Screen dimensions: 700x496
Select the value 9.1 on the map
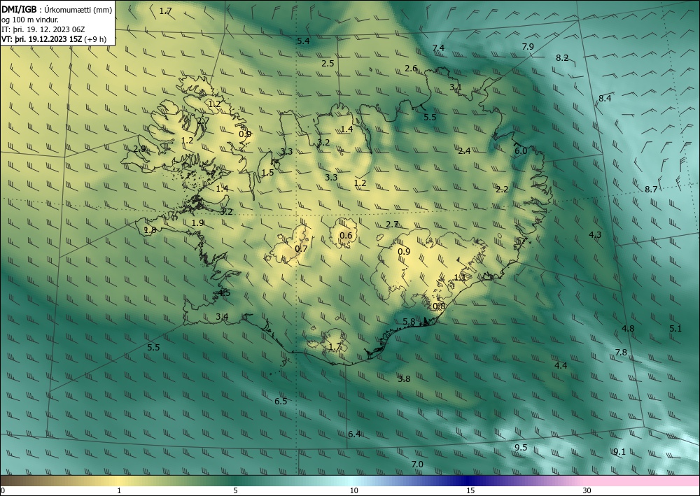pos(619,452)
